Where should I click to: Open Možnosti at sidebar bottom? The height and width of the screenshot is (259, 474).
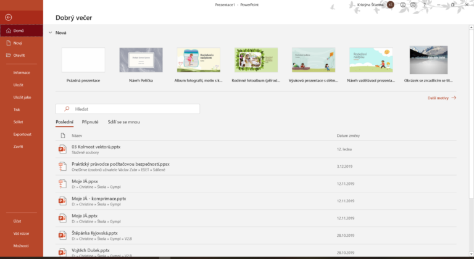[22, 245]
